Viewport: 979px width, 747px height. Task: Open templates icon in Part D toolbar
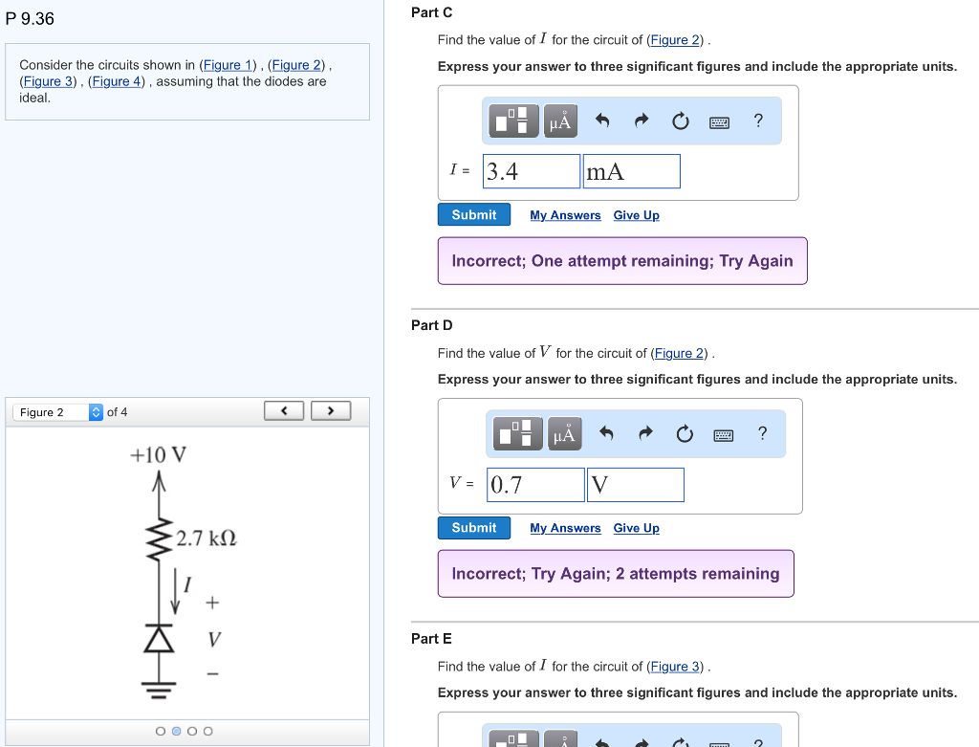[517, 433]
